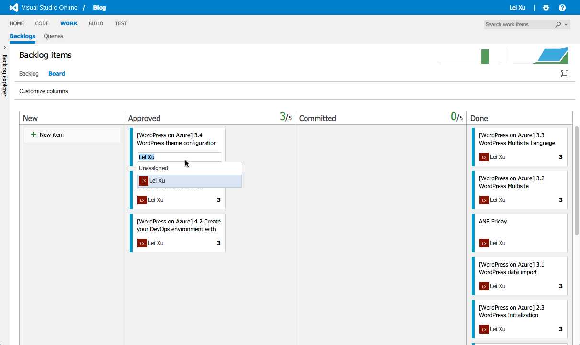Click Visual Studio Online header title
This screenshot has height=345, width=580.
[x=49, y=8]
